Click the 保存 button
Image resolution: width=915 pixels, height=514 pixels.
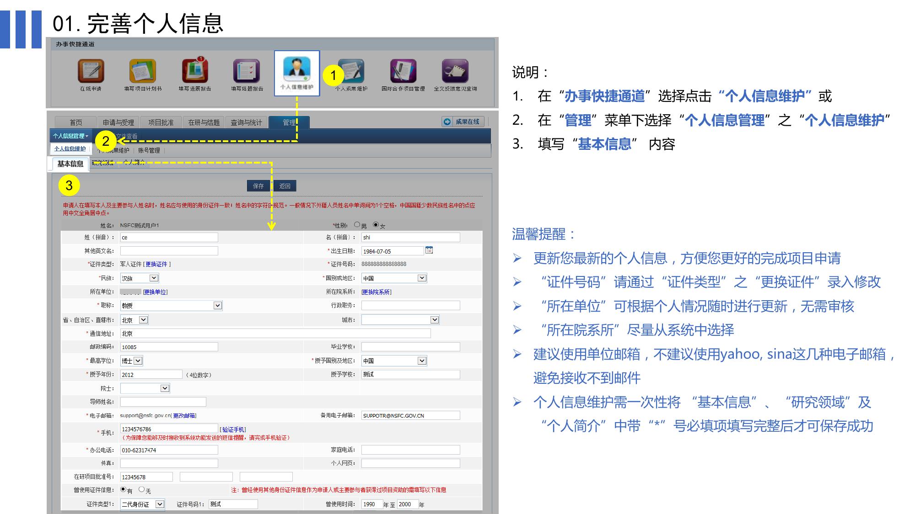point(258,186)
